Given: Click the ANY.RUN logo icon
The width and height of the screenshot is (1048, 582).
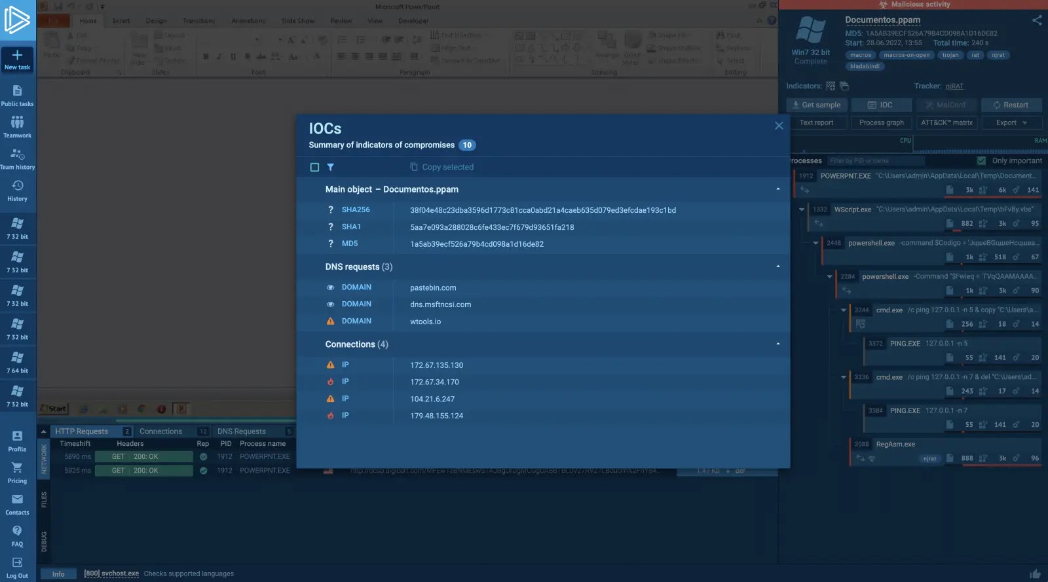Looking at the screenshot, I should [17, 20].
